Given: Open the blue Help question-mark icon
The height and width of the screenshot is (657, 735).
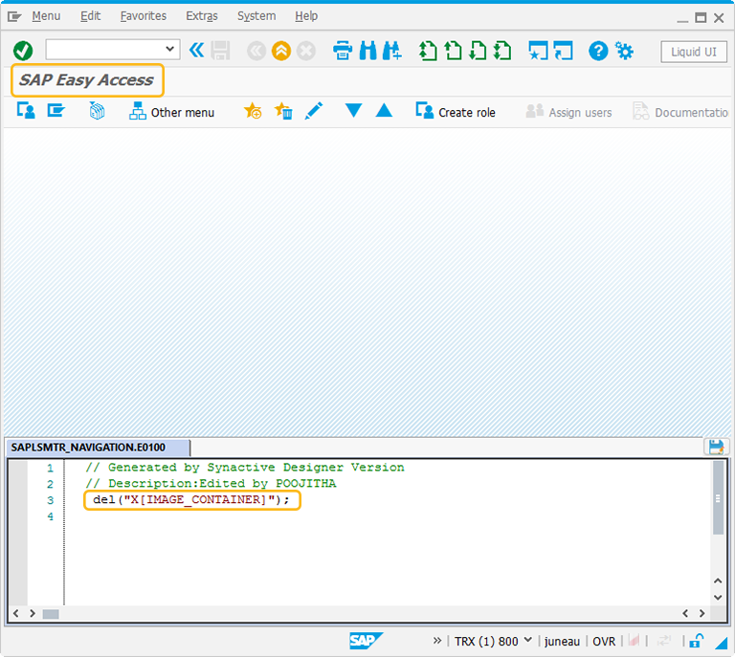Looking at the screenshot, I should point(598,51).
